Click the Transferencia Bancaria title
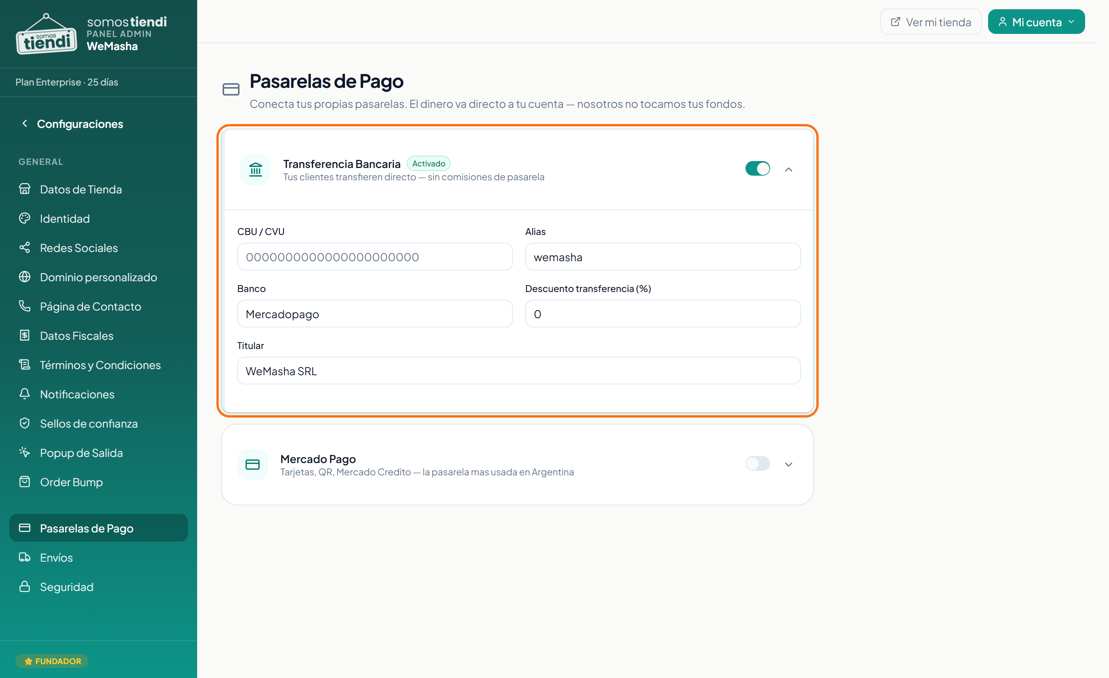Screen dimensions: 1109x678 coord(342,164)
